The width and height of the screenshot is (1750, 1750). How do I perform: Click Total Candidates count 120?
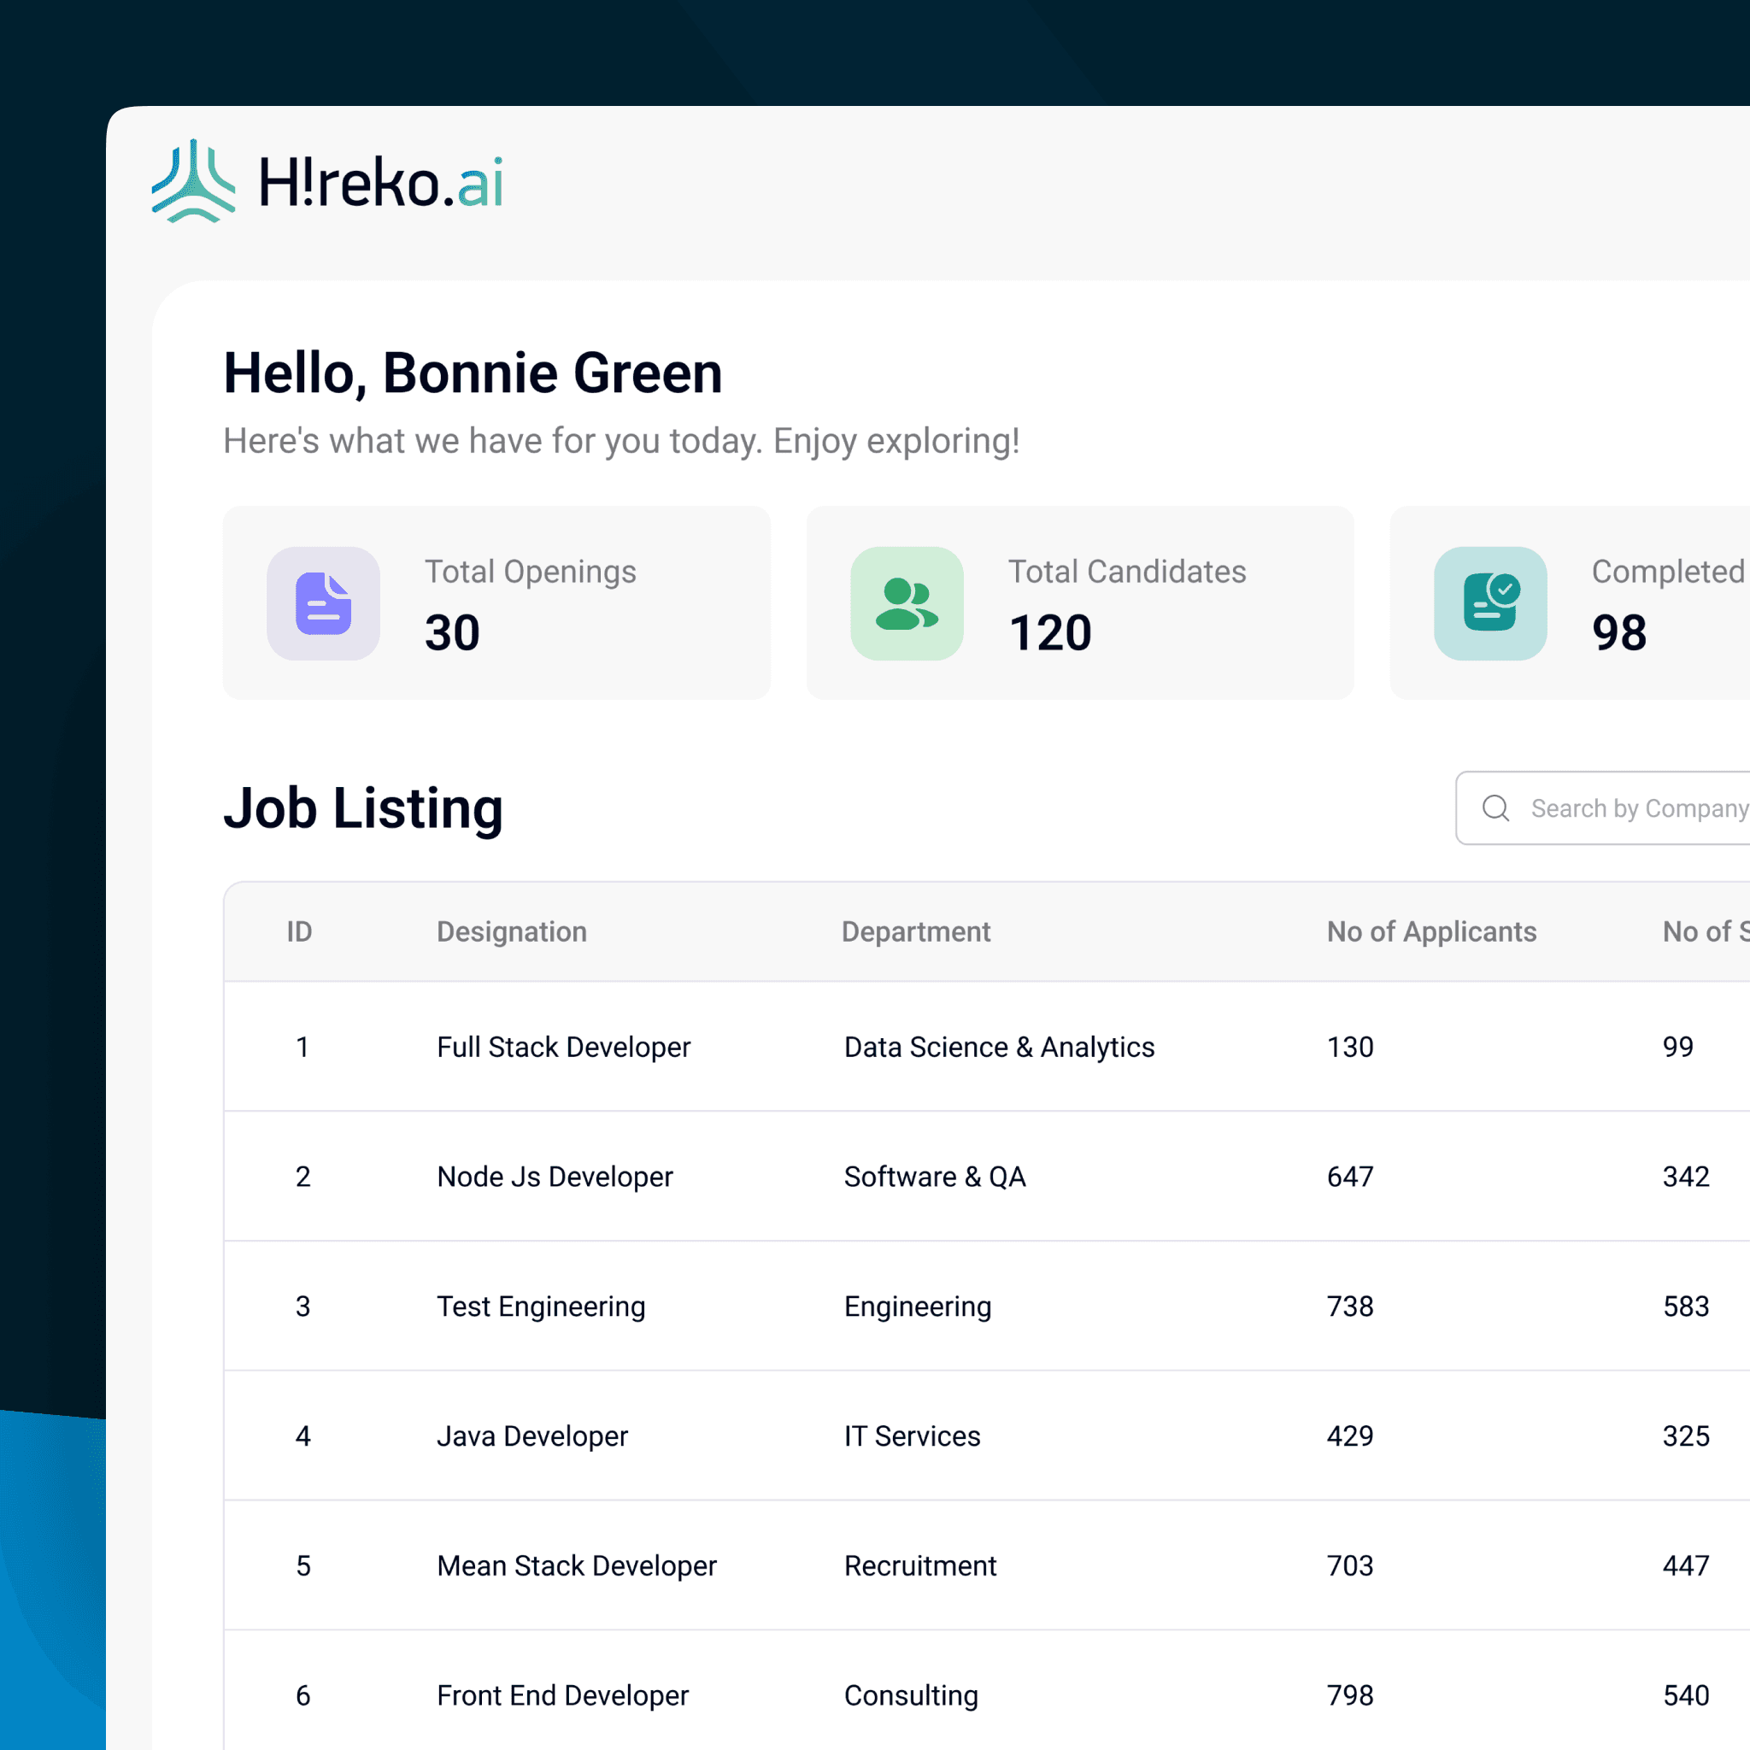click(1050, 632)
